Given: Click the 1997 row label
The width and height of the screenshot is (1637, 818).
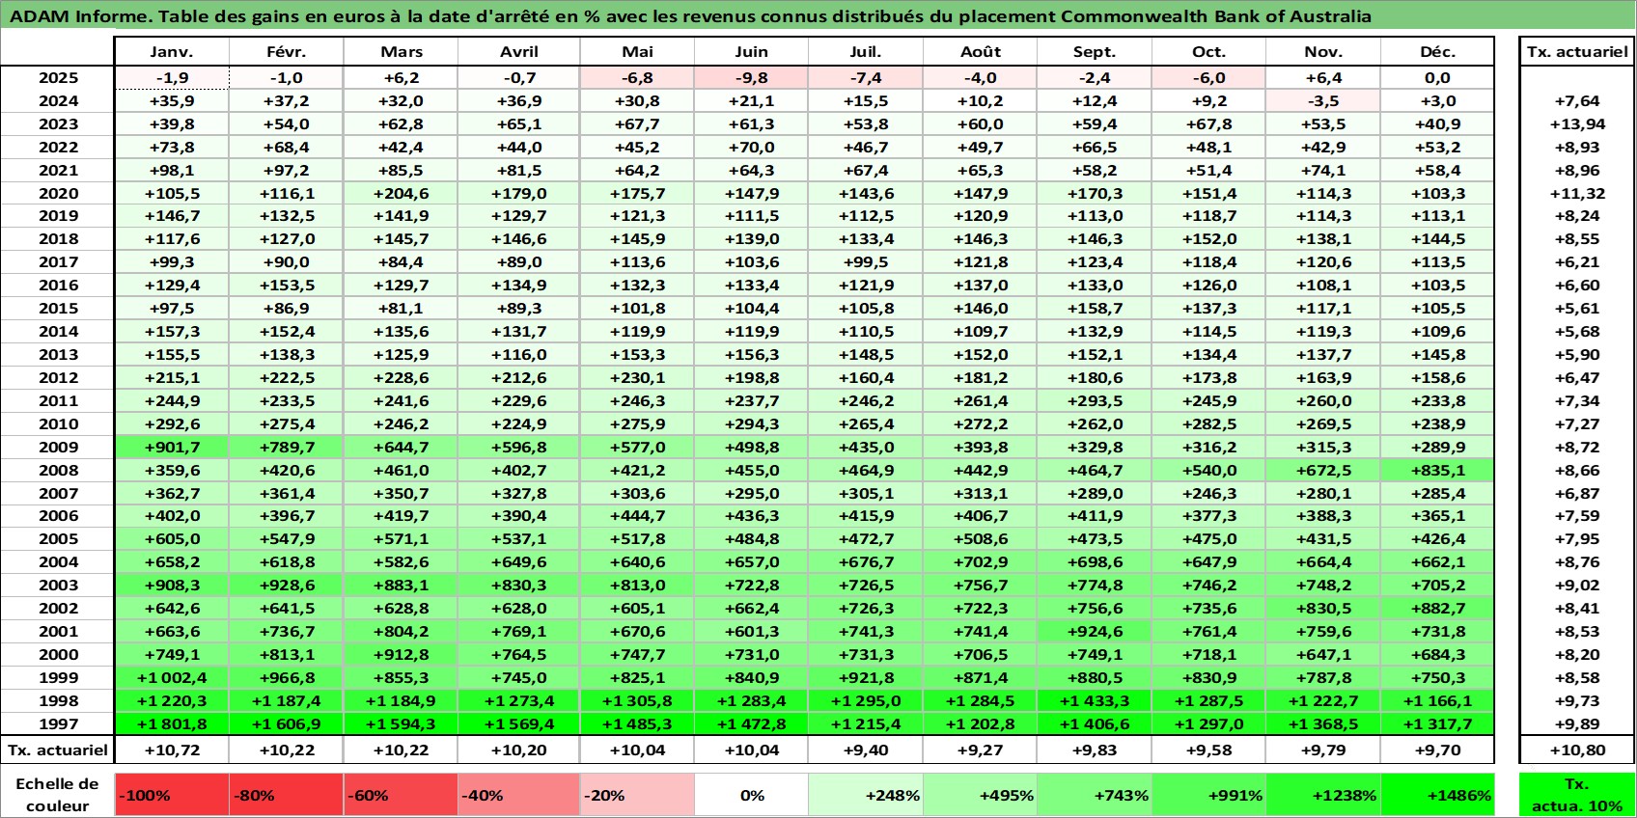Looking at the screenshot, I should point(58,723).
